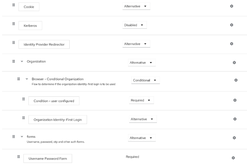Click the drag handle beside forms subflow

tap(13, 137)
